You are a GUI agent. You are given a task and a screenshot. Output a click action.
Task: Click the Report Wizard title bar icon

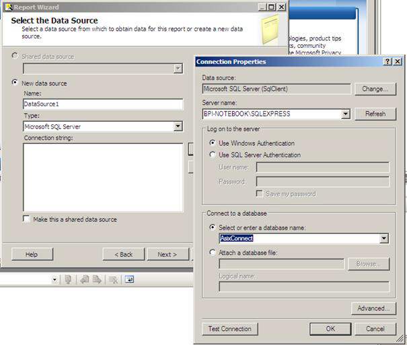(9, 7)
